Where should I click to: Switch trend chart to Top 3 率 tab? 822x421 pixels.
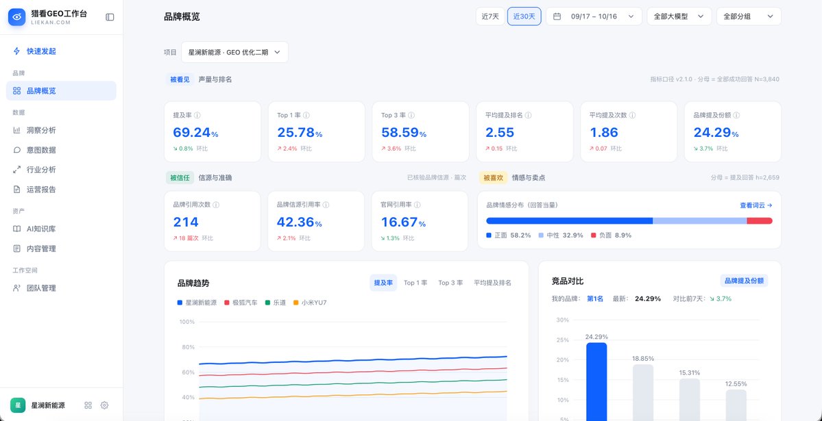(x=450, y=283)
